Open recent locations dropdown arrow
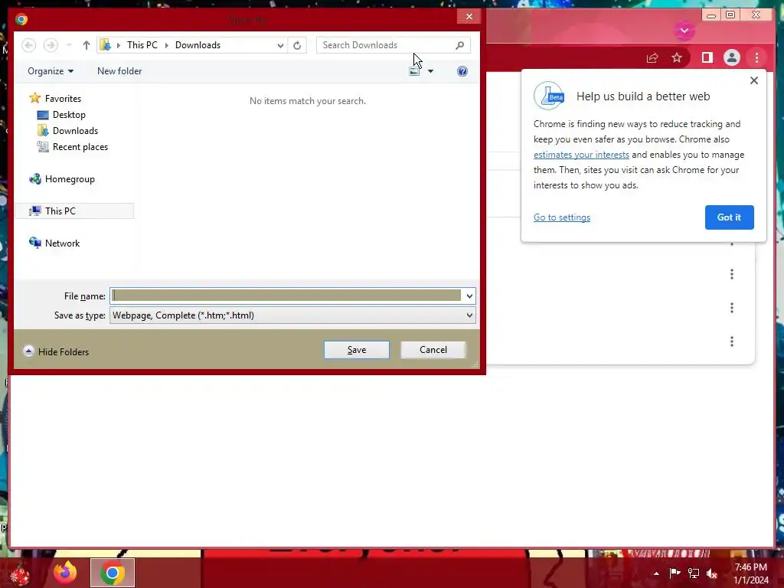The image size is (784, 588). (70, 45)
